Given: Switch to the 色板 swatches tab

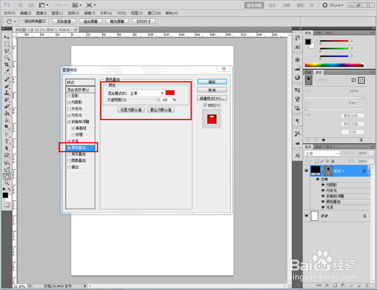Looking at the screenshot, I should pyautogui.click(x=318, y=33).
